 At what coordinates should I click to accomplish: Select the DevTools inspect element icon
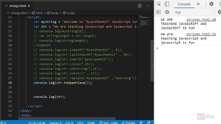[x=159, y=4]
